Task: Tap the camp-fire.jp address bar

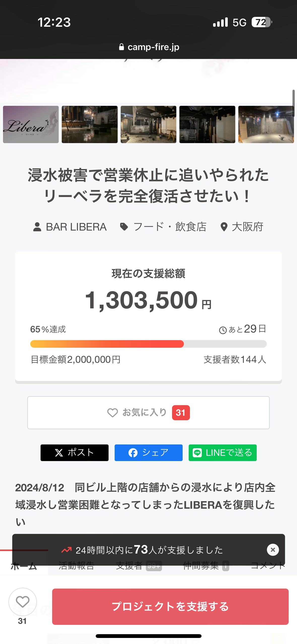Action: [x=149, y=47]
